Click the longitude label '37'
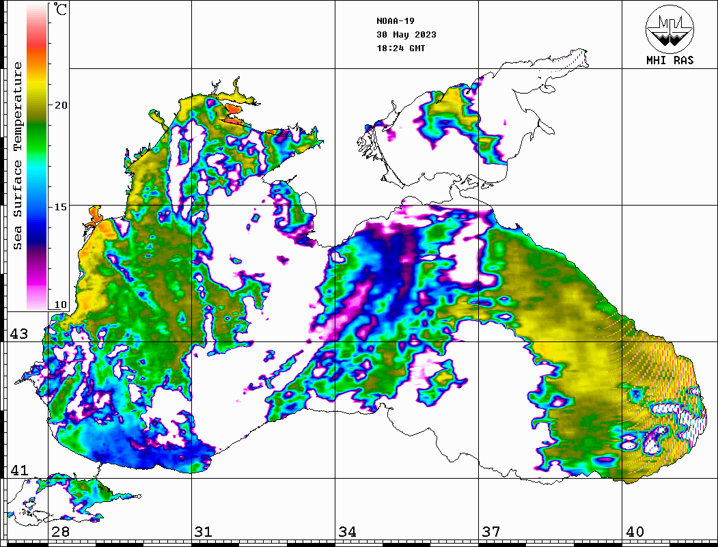 point(491,532)
